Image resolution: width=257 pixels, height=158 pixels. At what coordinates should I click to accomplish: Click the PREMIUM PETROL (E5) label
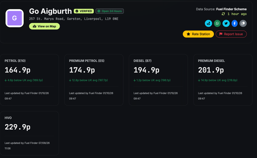(x=87, y=61)
